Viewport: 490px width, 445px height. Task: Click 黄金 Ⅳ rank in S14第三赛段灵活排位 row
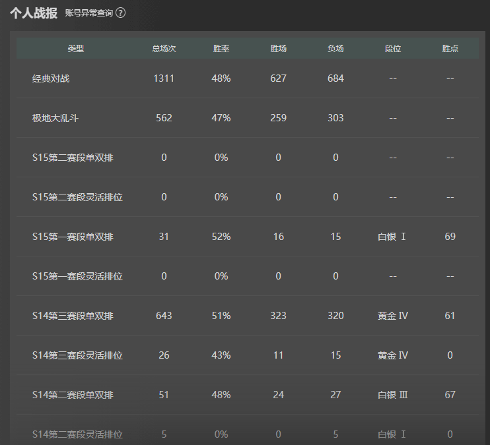[393, 355]
